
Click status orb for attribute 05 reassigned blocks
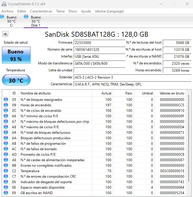6,99
